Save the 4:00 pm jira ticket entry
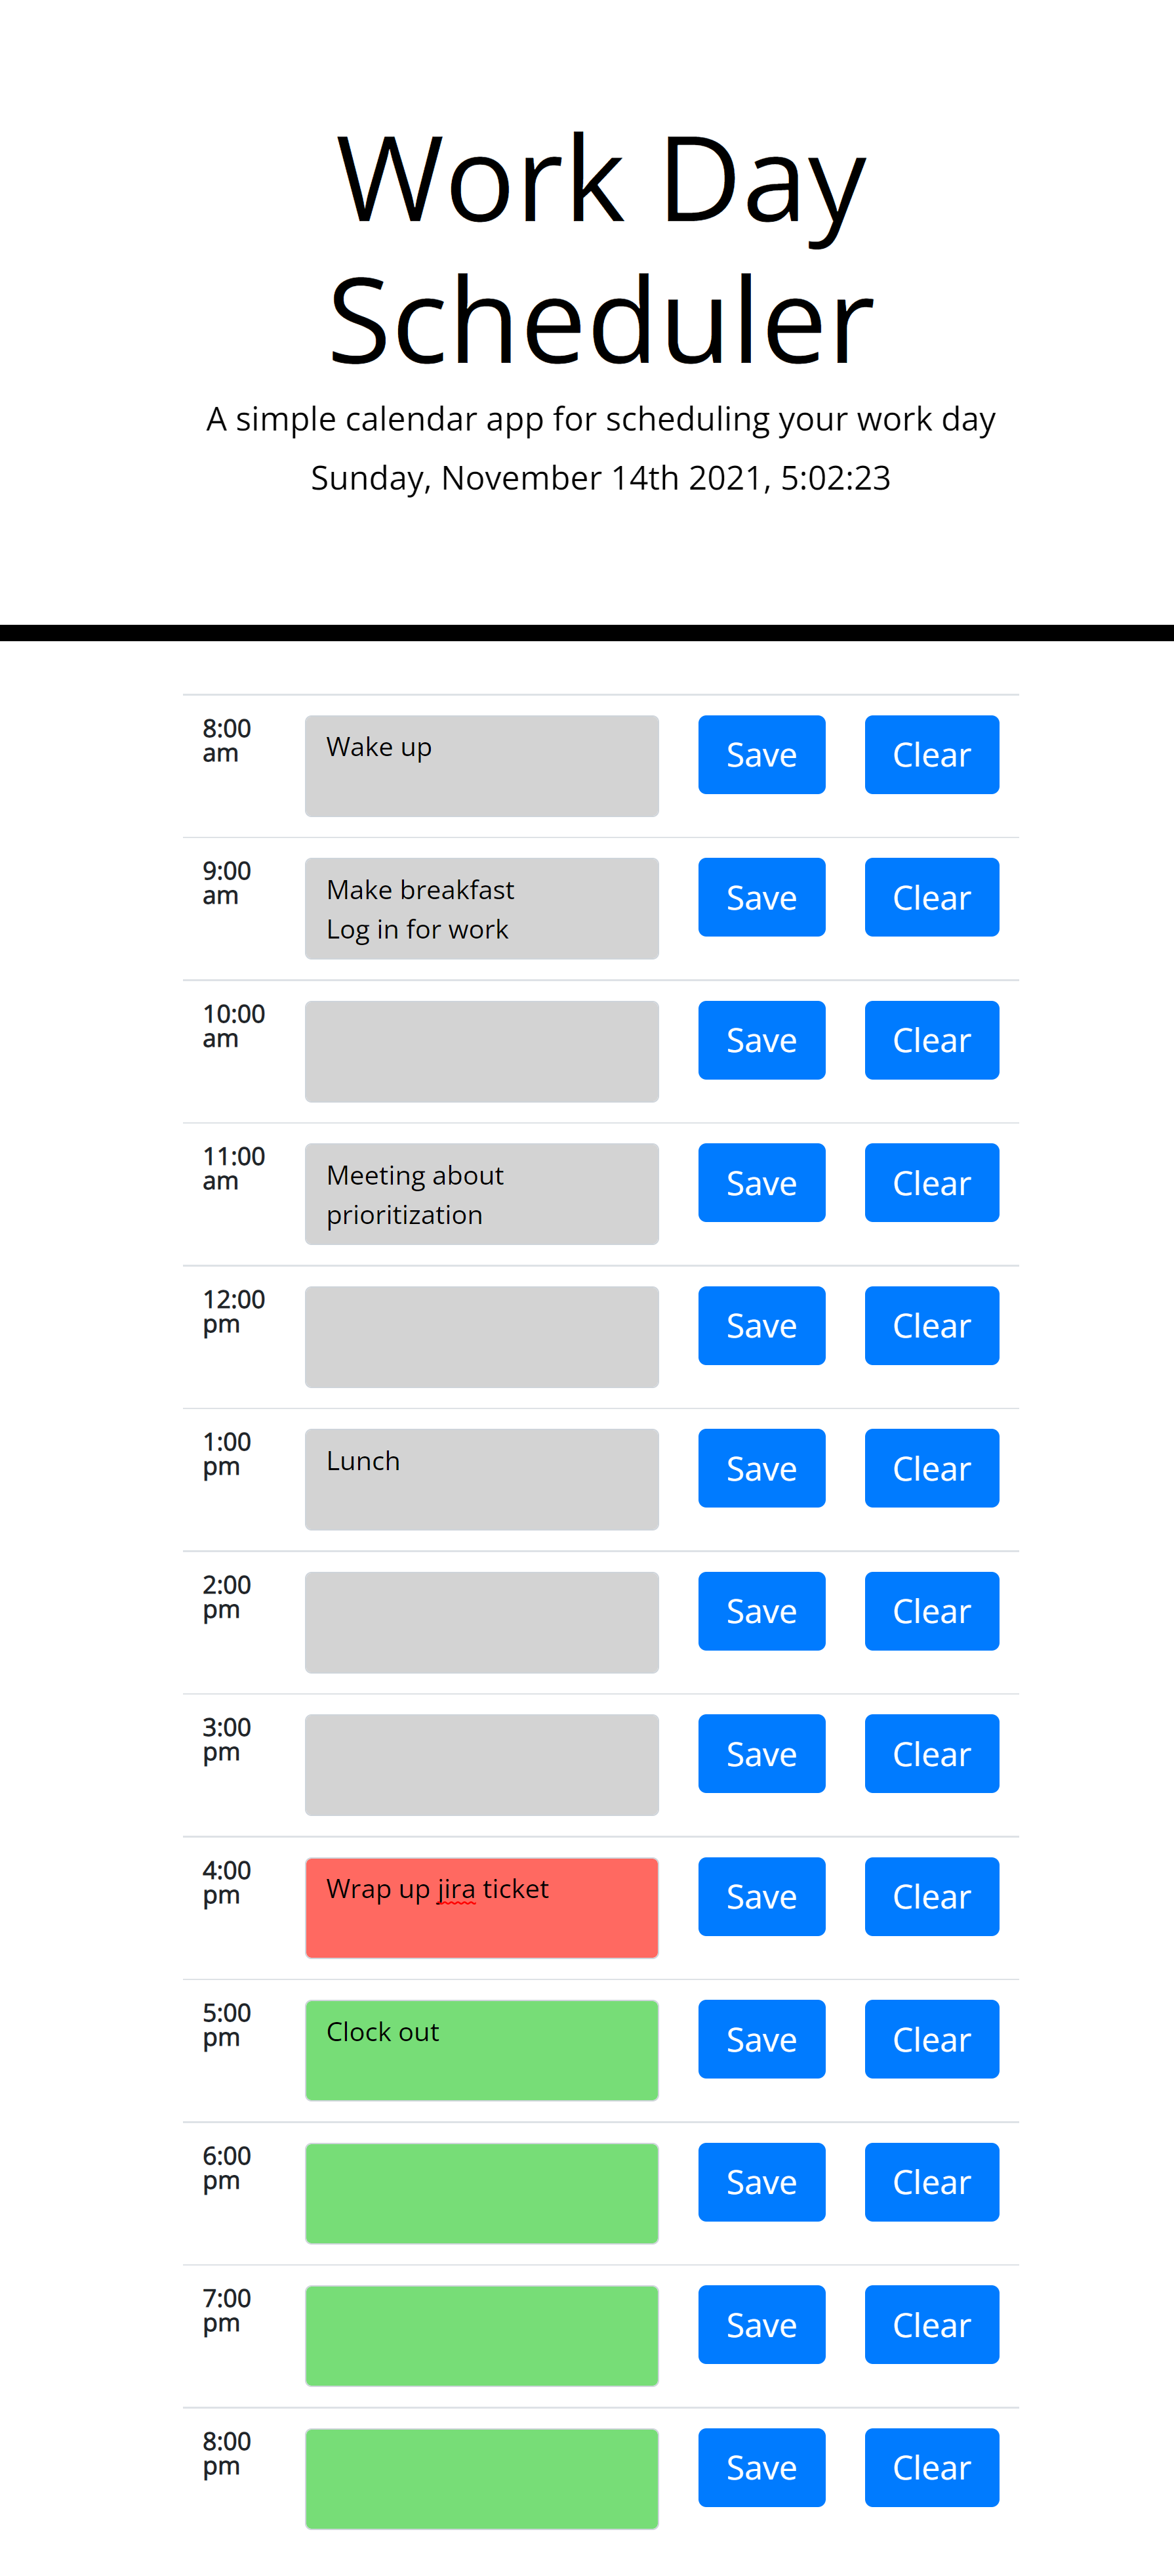 tap(760, 1896)
